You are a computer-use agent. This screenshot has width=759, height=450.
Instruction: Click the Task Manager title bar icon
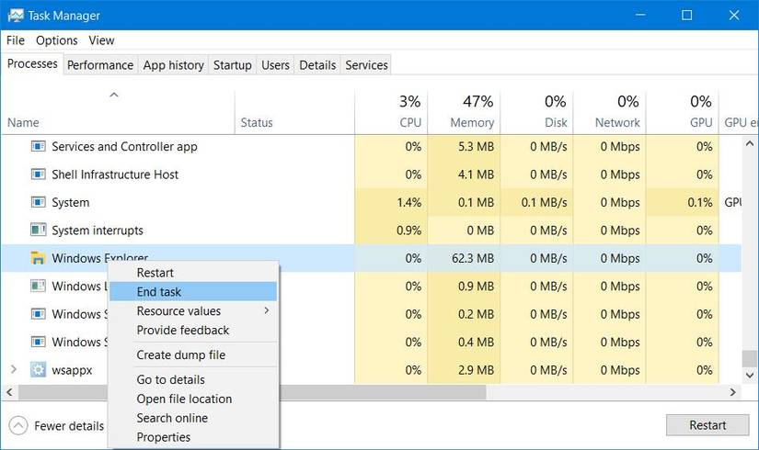(14, 16)
